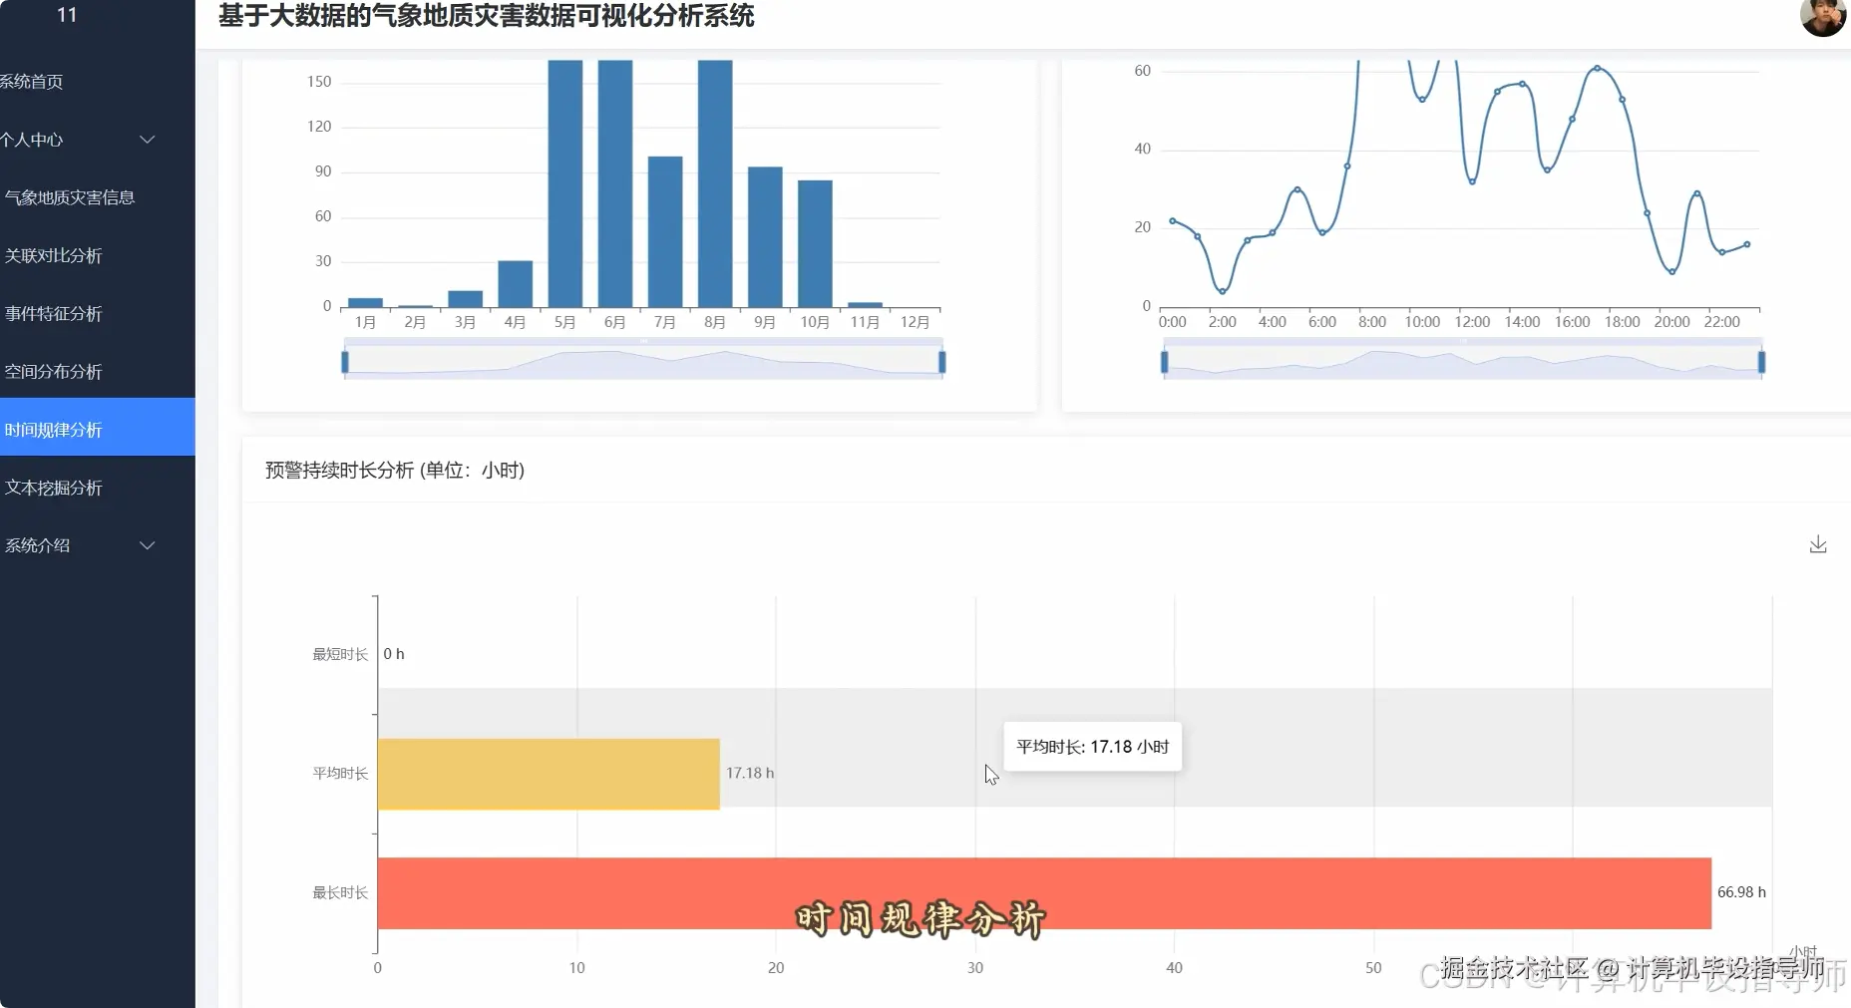Click the 17.18 h bar label
This screenshot has width=1851, height=1008.
[x=750, y=773]
